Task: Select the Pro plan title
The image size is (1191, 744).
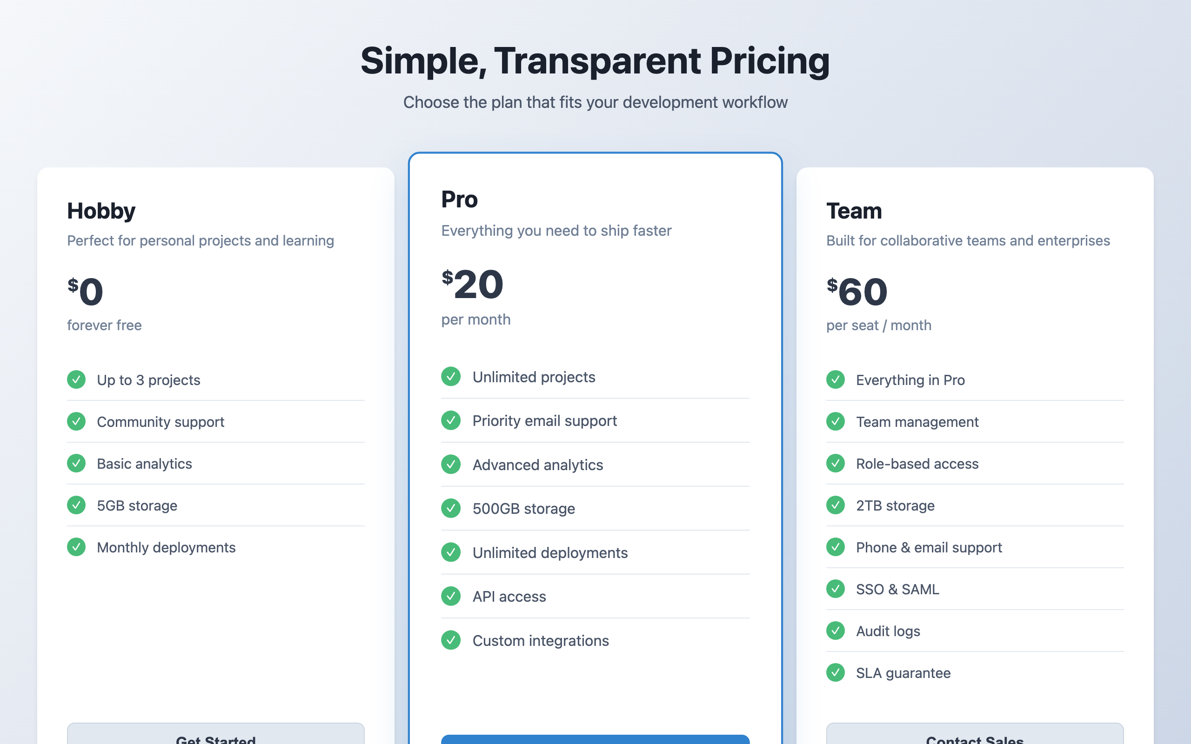Action: point(459,200)
